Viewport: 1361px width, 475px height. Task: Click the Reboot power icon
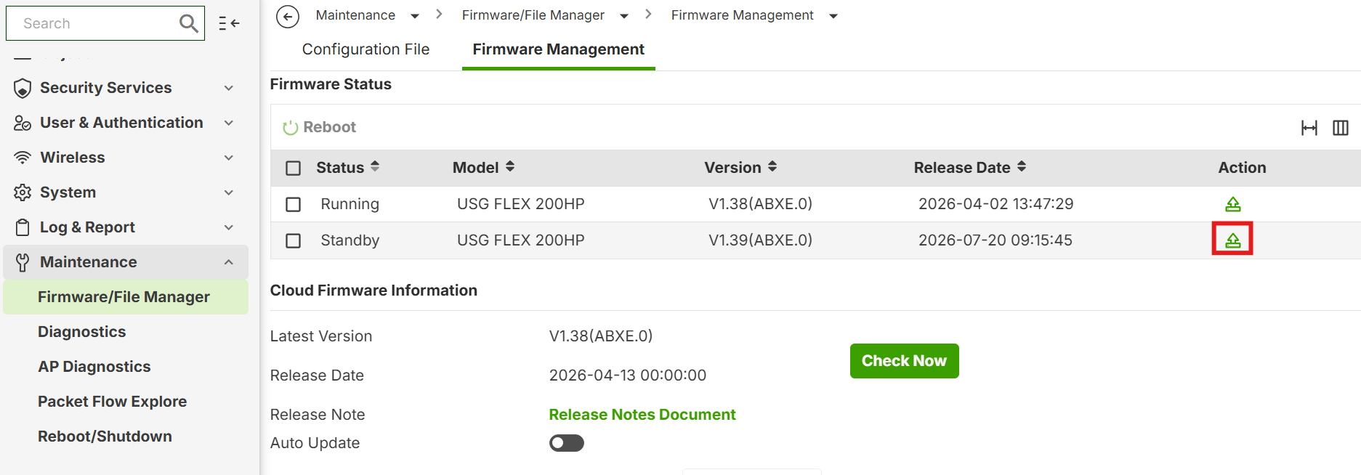tap(290, 128)
